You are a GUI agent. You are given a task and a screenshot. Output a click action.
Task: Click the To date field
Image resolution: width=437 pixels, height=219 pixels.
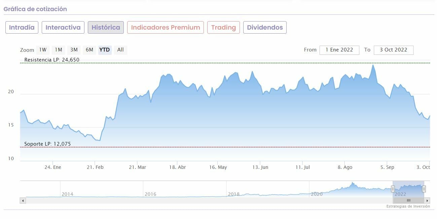(393, 50)
